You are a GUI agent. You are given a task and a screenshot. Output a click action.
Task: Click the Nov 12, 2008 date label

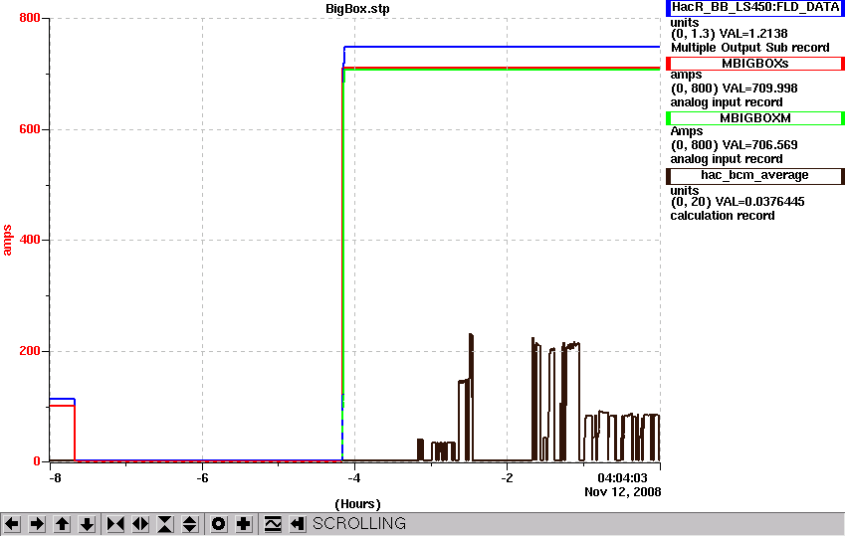click(622, 492)
